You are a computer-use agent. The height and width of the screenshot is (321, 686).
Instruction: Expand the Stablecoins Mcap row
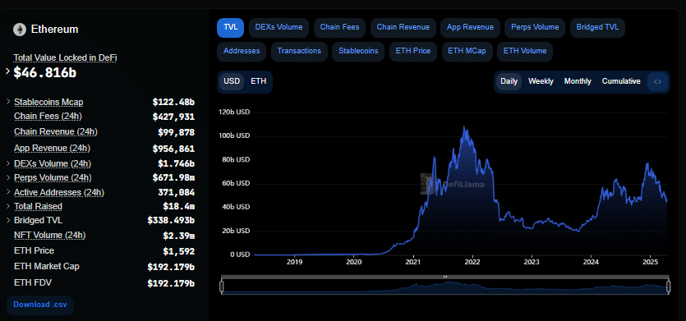point(8,102)
